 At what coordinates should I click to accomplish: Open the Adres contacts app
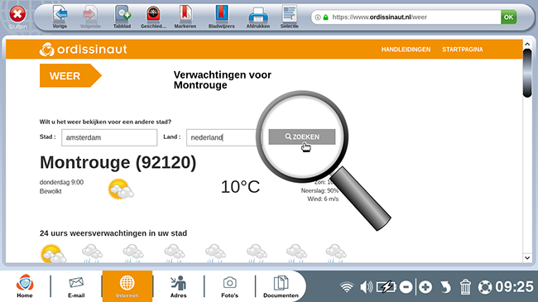[179, 287]
